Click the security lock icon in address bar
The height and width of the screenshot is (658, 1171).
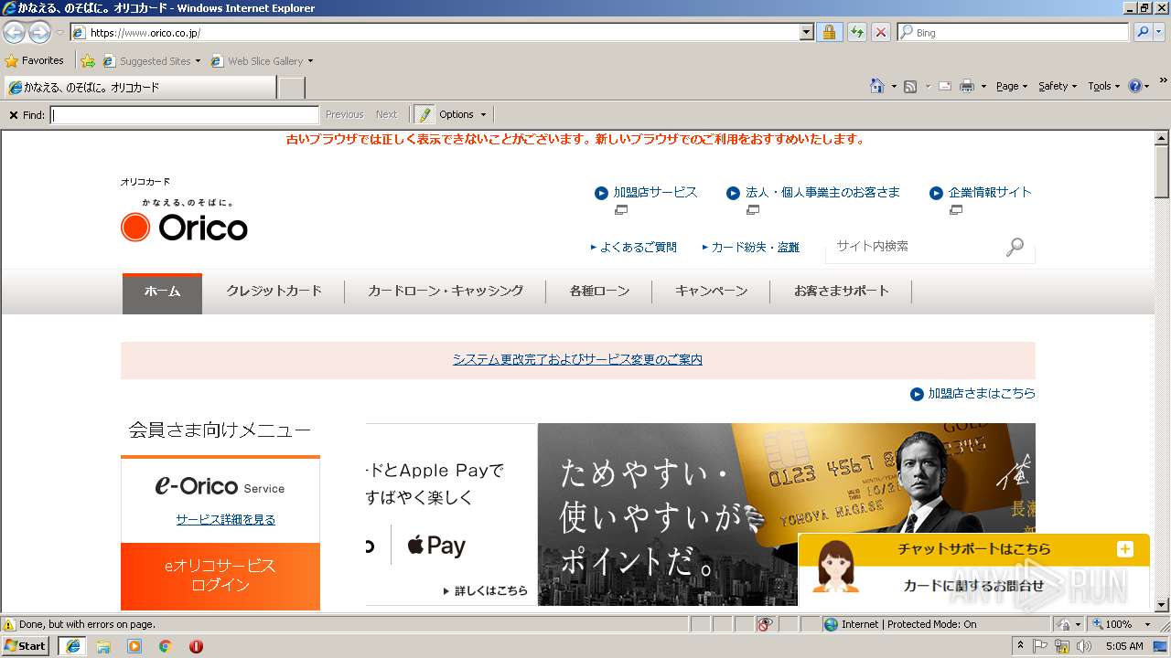coord(829,32)
